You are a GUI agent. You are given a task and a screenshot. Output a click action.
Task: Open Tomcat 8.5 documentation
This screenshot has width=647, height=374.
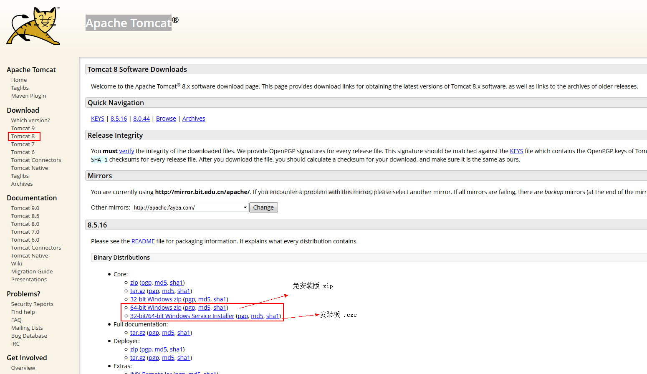(x=25, y=216)
